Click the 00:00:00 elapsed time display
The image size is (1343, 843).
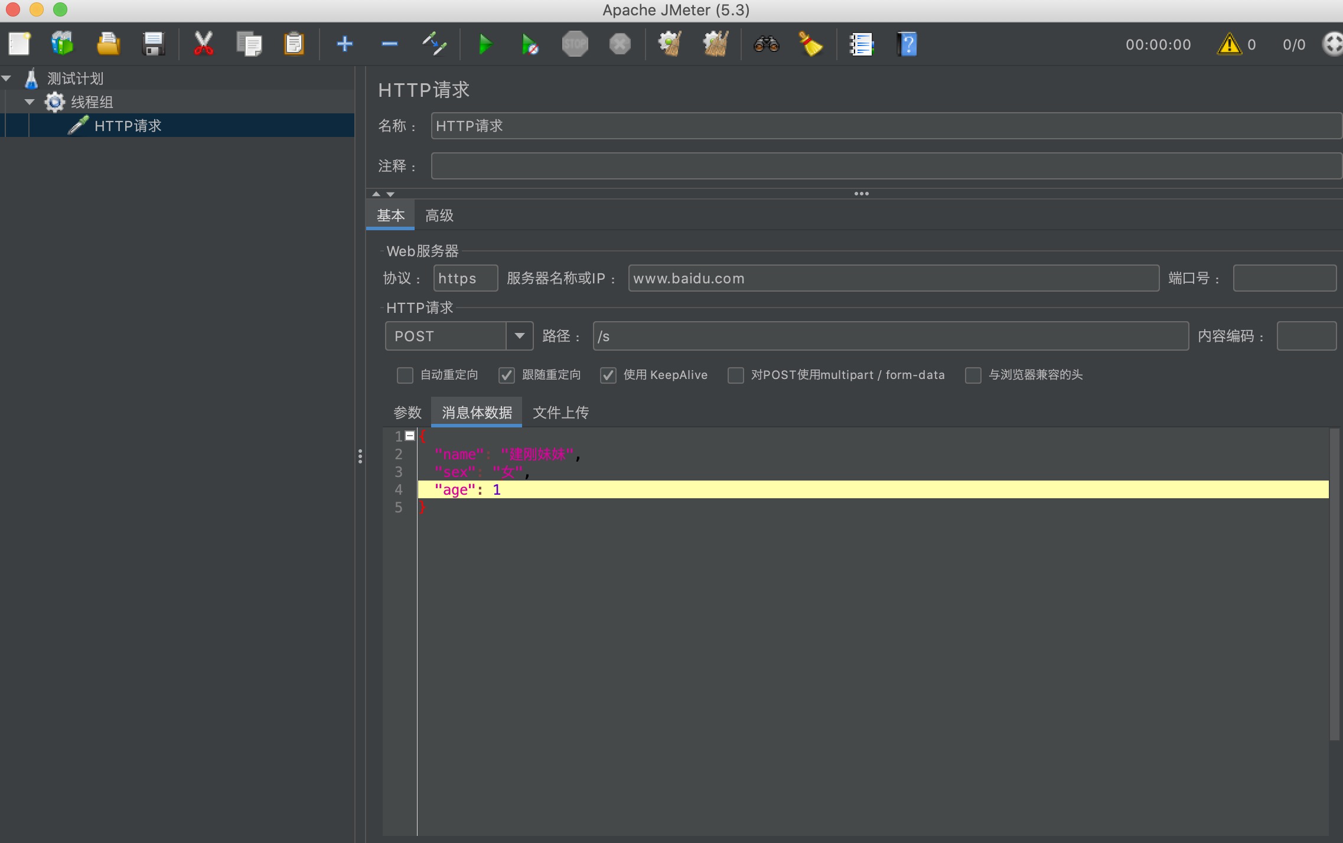point(1158,44)
